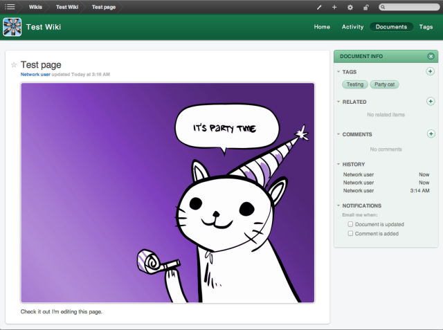
Task: Click 'updated Today at 3:16 AM' text
Action: 81,75
